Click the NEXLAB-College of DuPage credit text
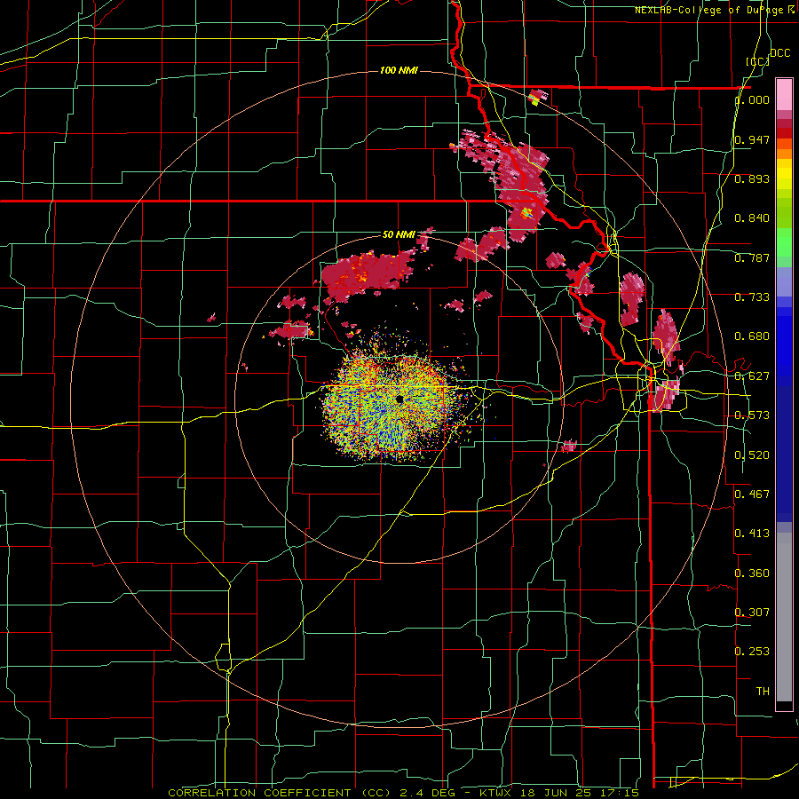The width and height of the screenshot is (799, 799). coord(714,10)
